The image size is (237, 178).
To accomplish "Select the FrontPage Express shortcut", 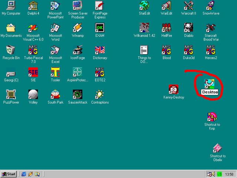I will point(100,5).
